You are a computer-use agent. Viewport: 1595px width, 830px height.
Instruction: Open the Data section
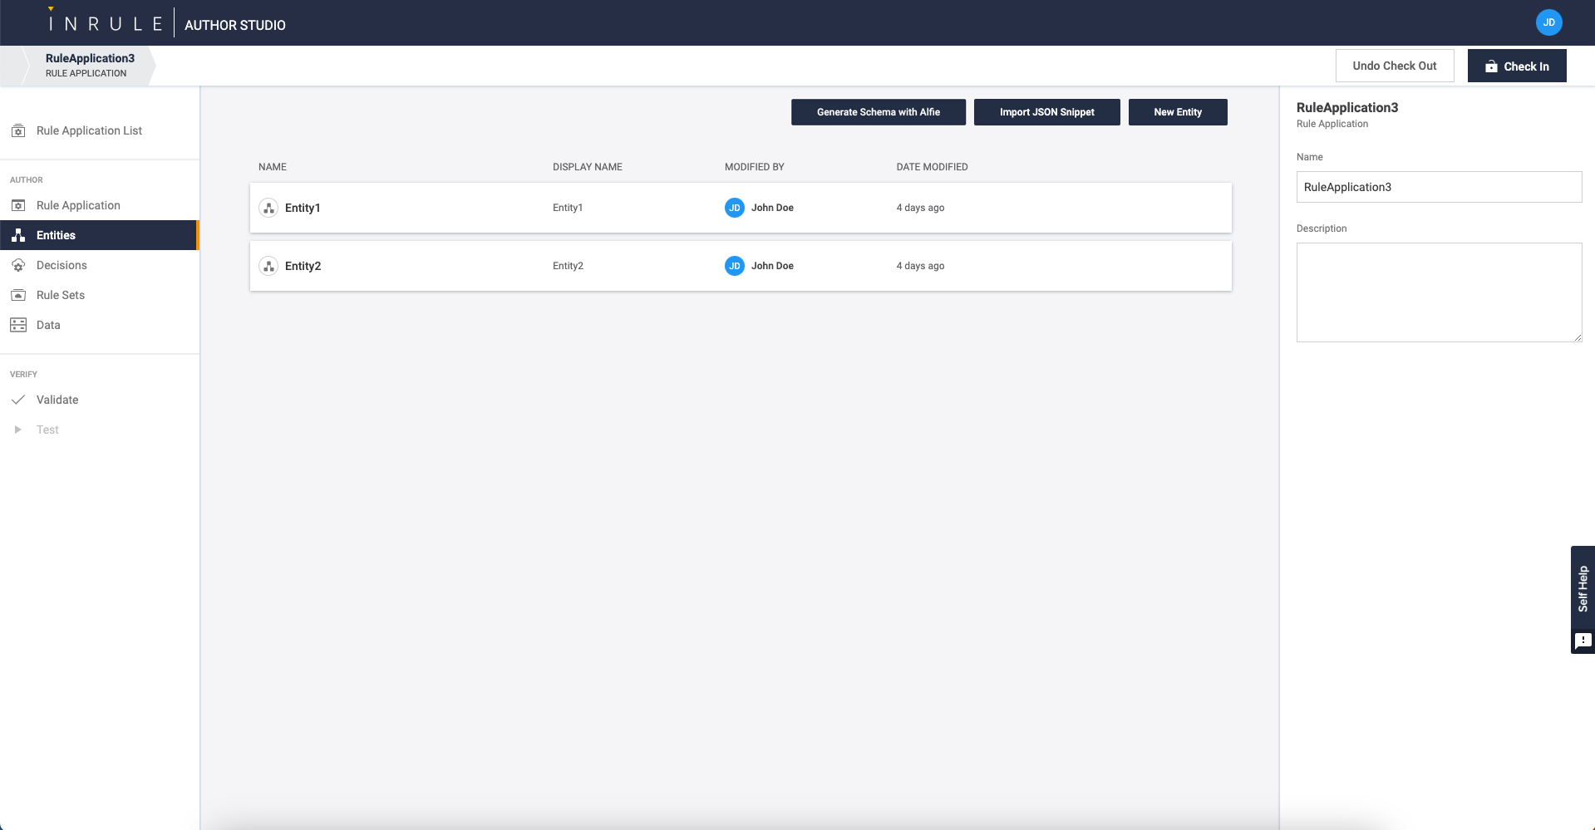click(100, 325)
